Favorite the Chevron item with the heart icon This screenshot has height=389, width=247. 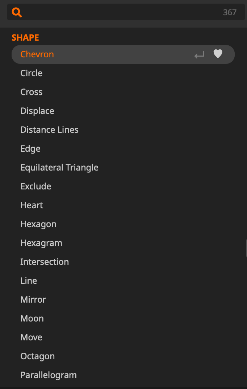click(218, 54)
